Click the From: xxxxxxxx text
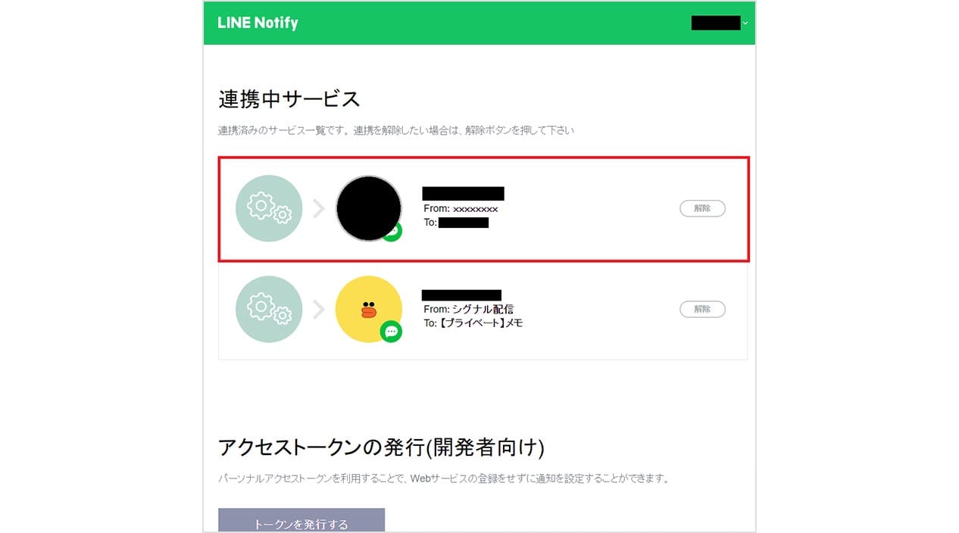This screenshot has height=533, width=959. 461,208
